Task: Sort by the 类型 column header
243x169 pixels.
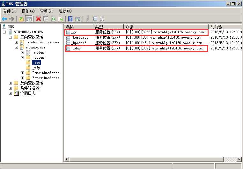Action: [108, 27]
